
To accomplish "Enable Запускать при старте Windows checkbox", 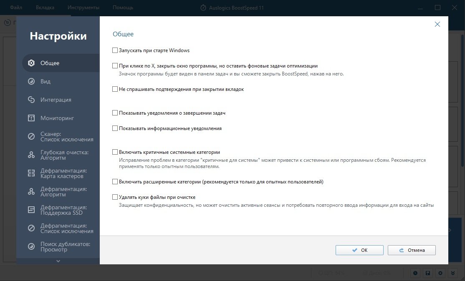I will pos(115,50).
